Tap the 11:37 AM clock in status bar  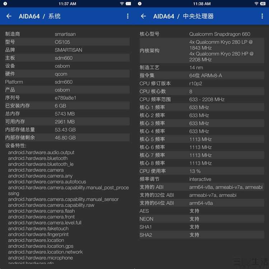[67, 4]
